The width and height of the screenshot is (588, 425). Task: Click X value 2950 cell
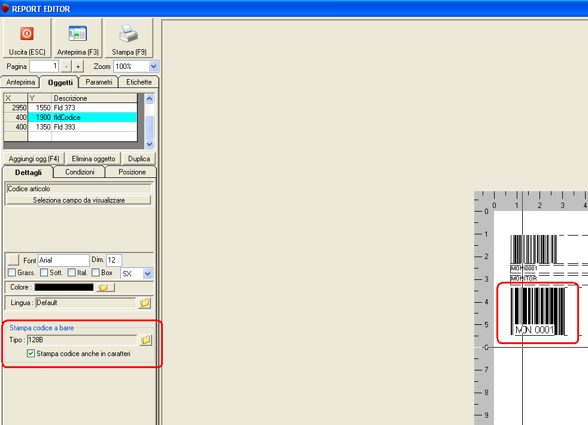point(16,108)
